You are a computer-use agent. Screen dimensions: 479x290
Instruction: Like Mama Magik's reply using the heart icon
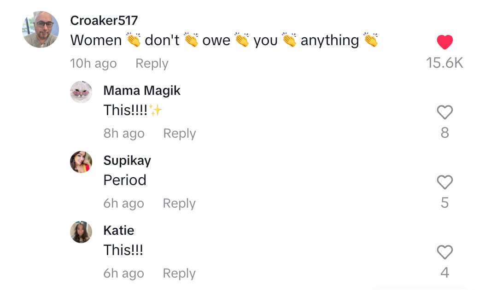(x=445, y=112)
